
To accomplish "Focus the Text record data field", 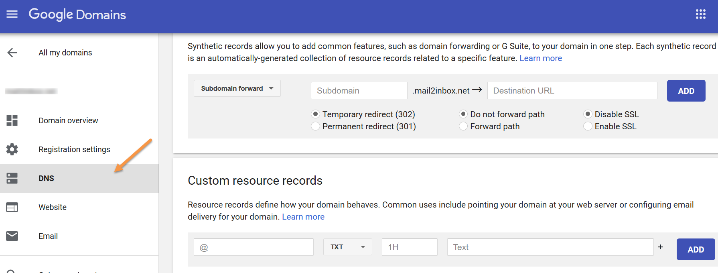I will [x=550, y=247].
